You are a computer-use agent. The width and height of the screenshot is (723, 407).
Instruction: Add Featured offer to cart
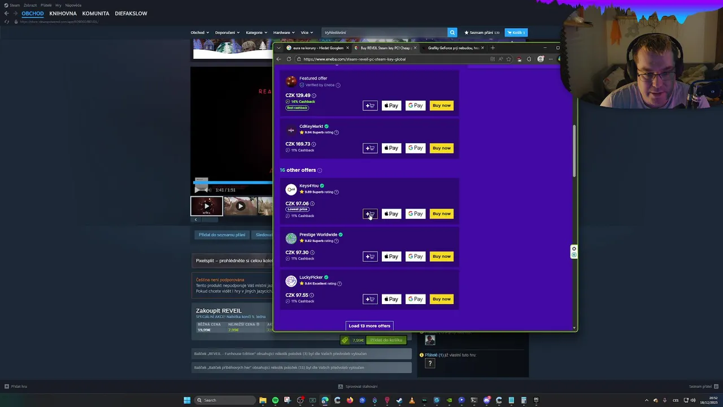[x=370, y=106]
